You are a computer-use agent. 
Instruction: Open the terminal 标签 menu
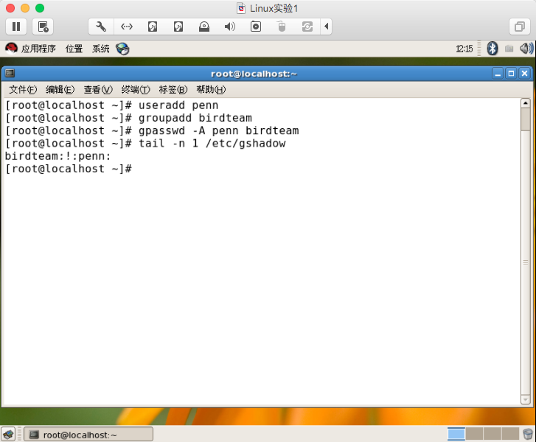173,90
